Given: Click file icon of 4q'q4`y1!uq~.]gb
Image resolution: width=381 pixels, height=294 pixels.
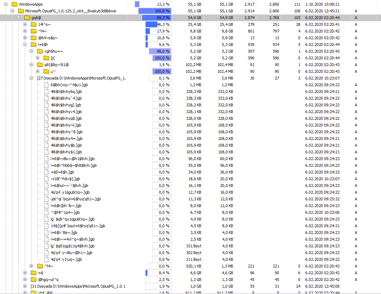Looking at the screenshot, I should (46, 259).
